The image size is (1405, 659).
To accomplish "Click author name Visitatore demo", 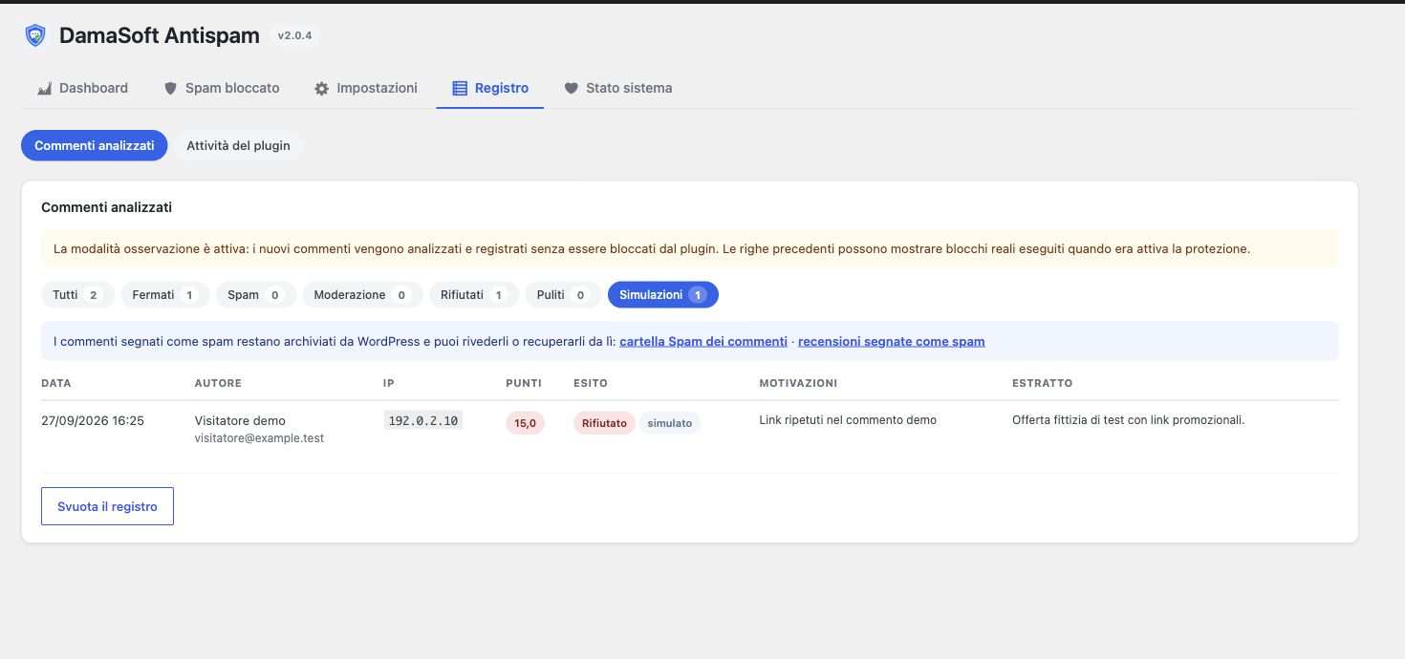I will pyautogui.click(x=240, y=420).
